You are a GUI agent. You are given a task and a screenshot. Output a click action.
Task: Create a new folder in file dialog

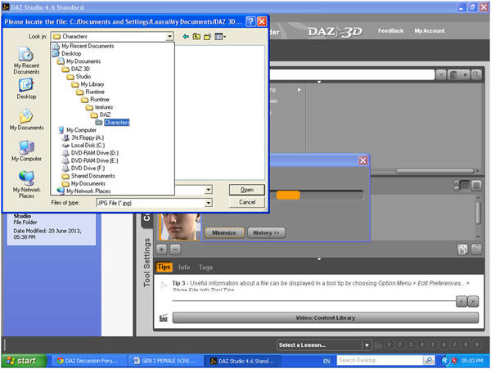207,37
